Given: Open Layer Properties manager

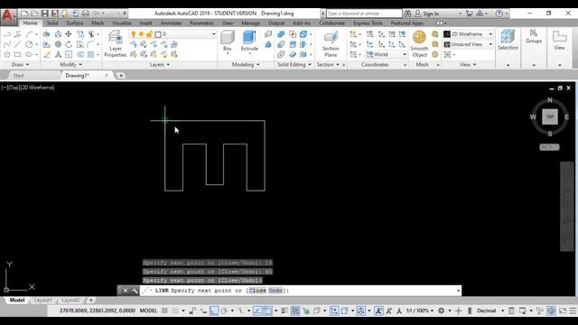Looking at the screenshot, I should 116,43.
